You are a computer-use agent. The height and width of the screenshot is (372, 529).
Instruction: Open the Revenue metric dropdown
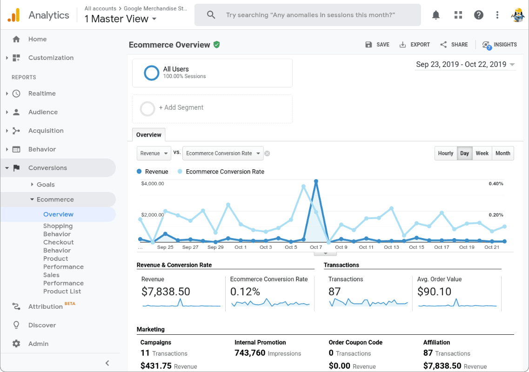(154, 153)
